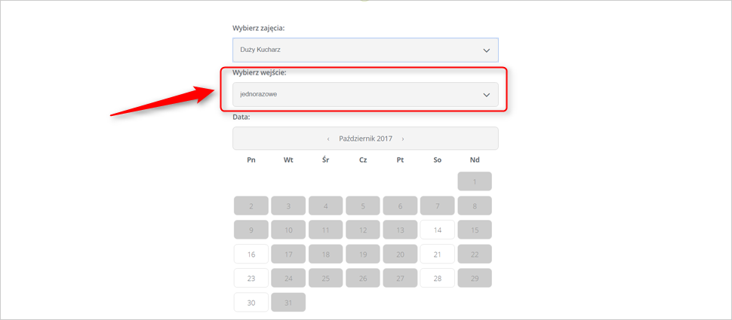Image resolution: width=732 pixels, height=320 pixels.
Task: Go to previous month arrow
Action: click(328, 139)
